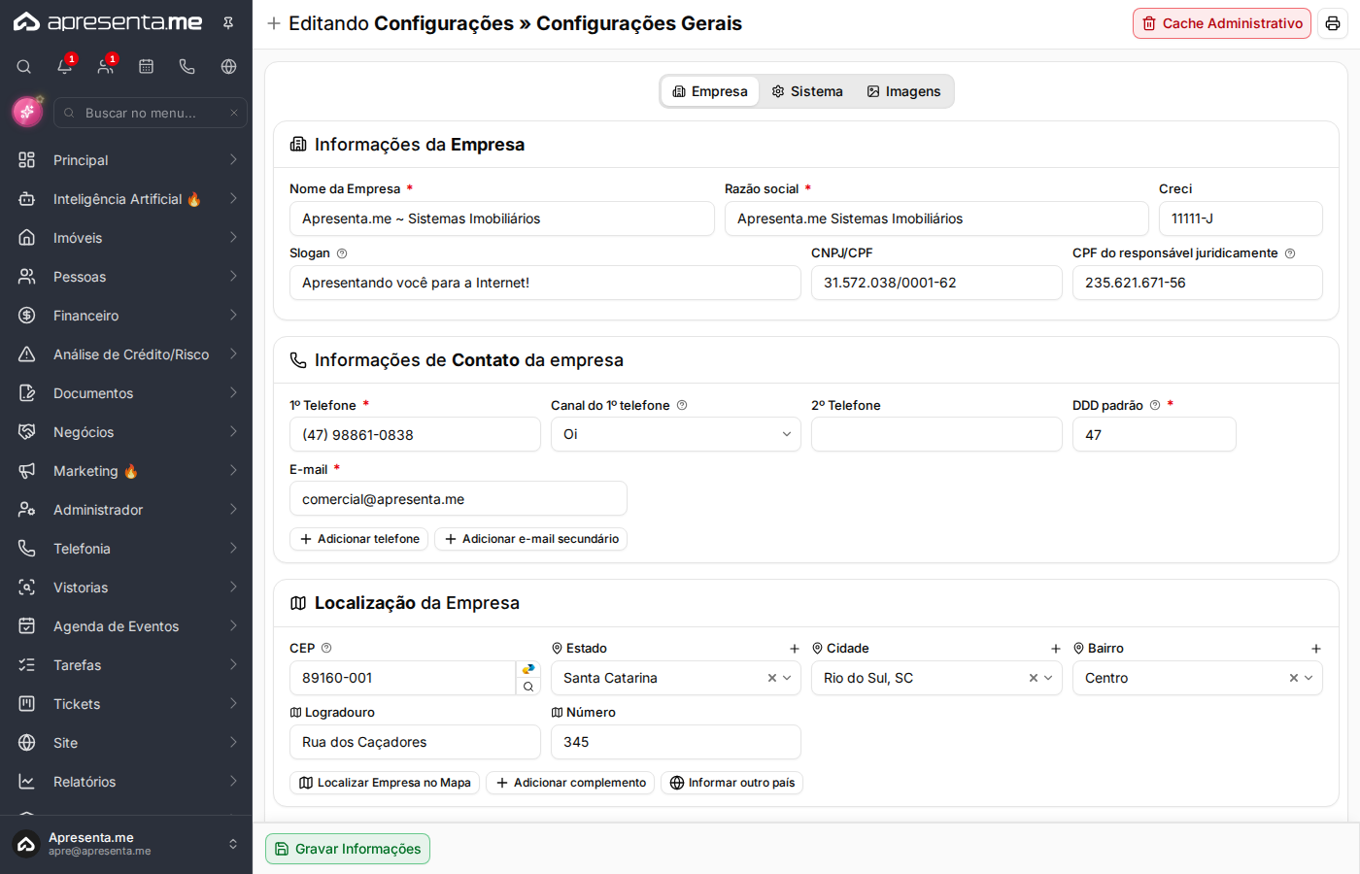Clear the Santa Catarina state selection

[x=772, y=678]
